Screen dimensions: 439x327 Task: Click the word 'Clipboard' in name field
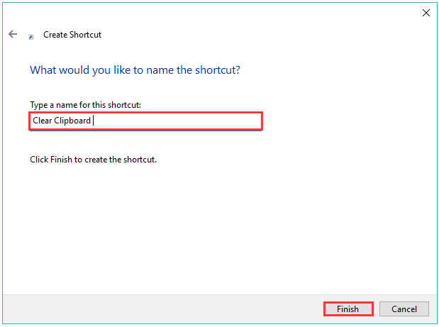[72, 121]
